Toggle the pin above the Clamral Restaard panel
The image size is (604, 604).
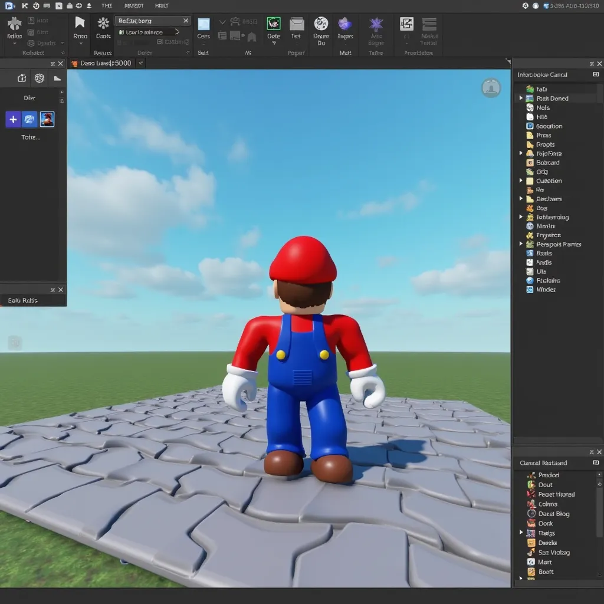pyautogui.click(x=592, y=452)
